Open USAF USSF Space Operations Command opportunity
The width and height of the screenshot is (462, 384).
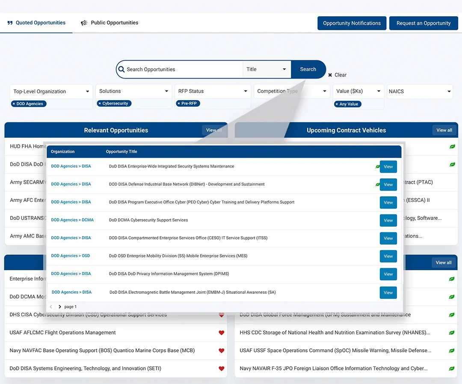pos(335,351)
